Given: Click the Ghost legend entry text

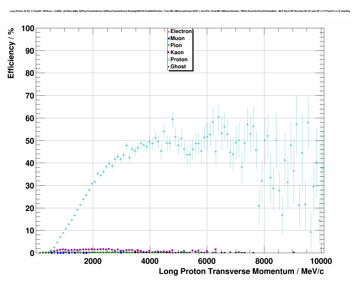Looking at the screenshot, I should (178, 67).
